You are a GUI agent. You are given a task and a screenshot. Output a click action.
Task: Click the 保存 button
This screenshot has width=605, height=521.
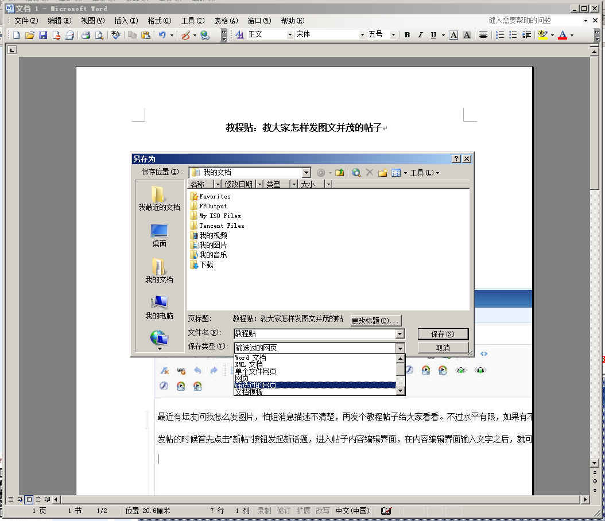(x=443, y=334)
